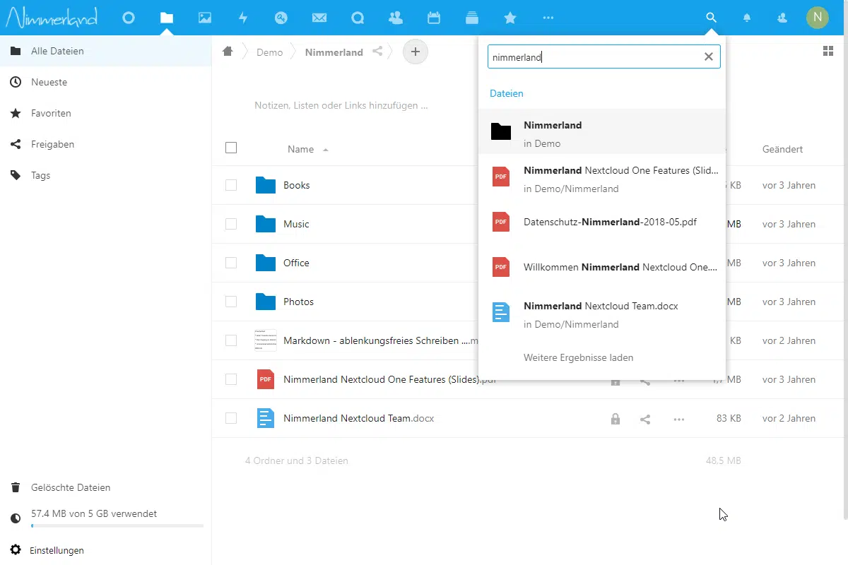Viewport: 848px width, 565px height.
Task: Check the Markdown file checkbox
Action: 231,340
